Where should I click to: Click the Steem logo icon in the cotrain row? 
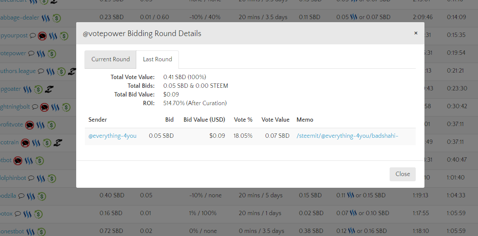coord(36,143)
